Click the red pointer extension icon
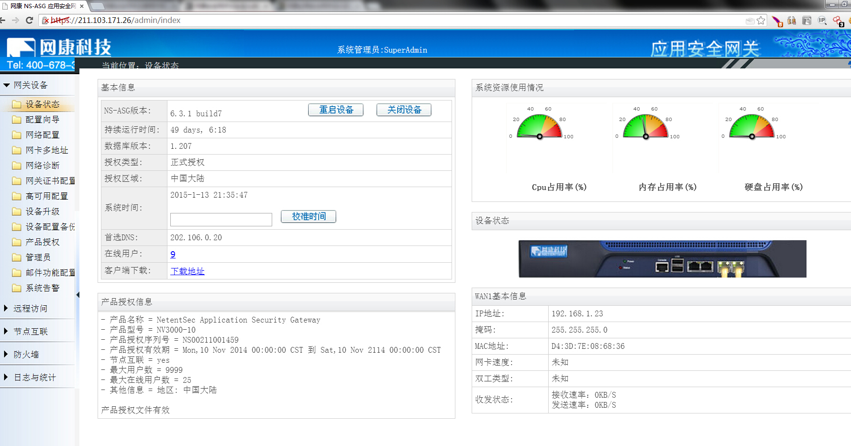 coord(777,21)
